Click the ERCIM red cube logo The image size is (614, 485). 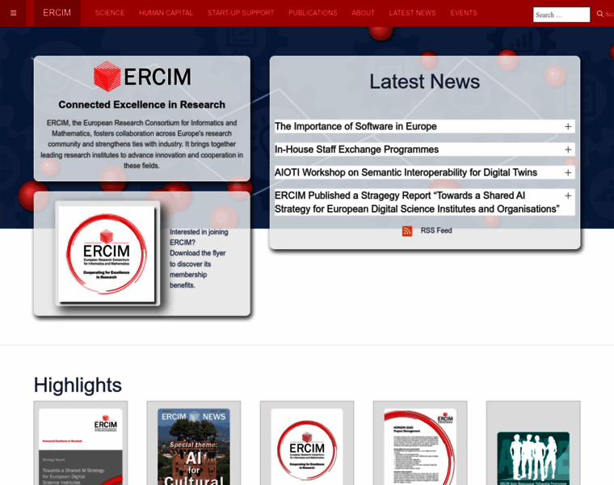107,77
